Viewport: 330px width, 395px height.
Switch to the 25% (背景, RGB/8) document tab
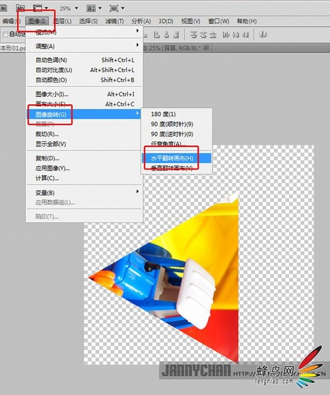(x=174, y=48)
